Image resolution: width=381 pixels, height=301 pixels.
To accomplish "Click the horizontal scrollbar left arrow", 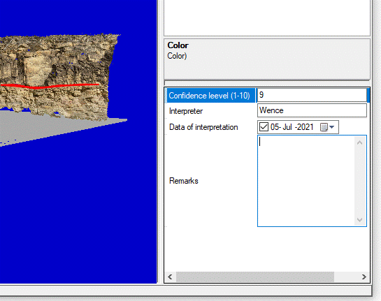I will pos(170,277).
